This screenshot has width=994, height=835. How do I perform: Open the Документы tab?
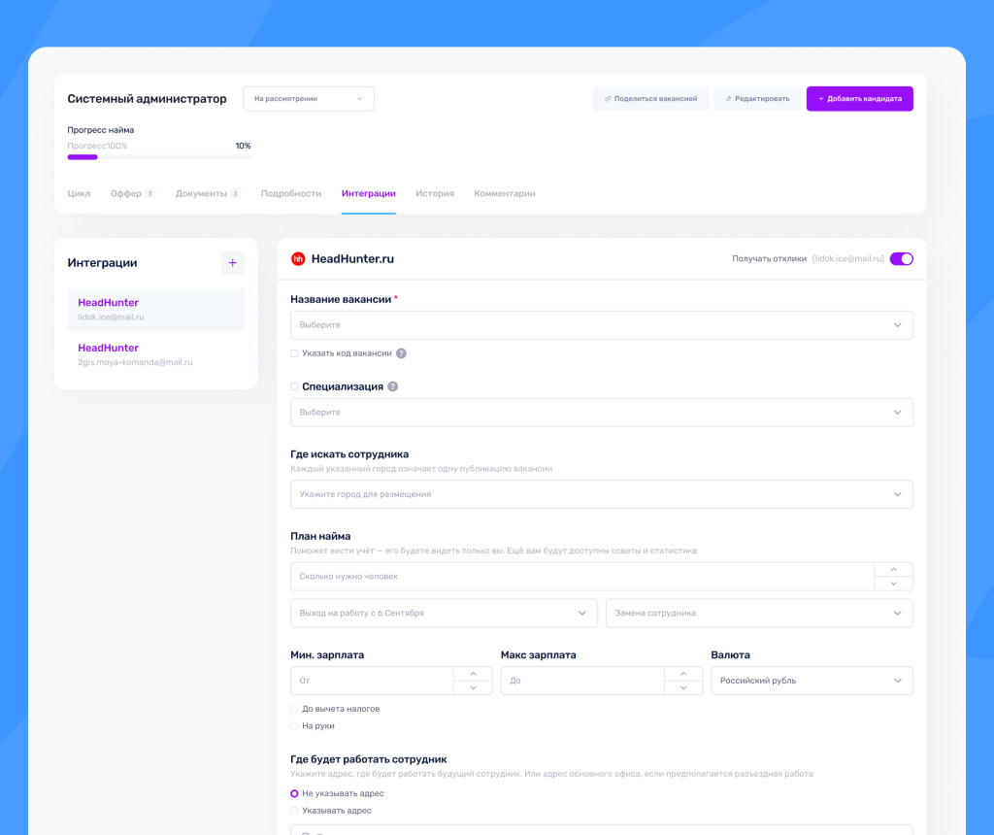pos(208,193)
